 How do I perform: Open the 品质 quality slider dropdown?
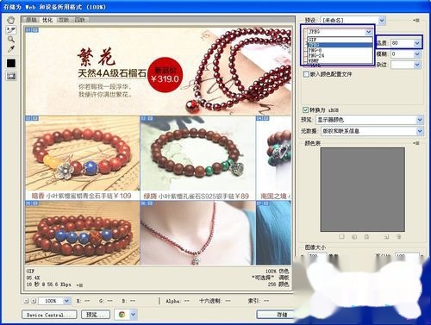[x=417, y=43]
